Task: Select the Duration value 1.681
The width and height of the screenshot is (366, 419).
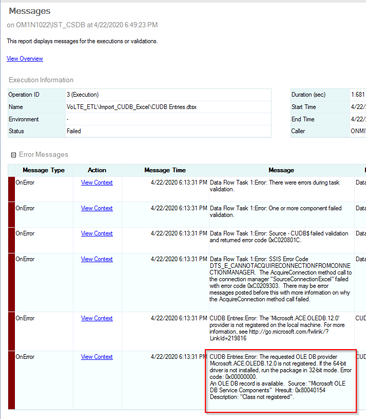Action: coord(358,95)
